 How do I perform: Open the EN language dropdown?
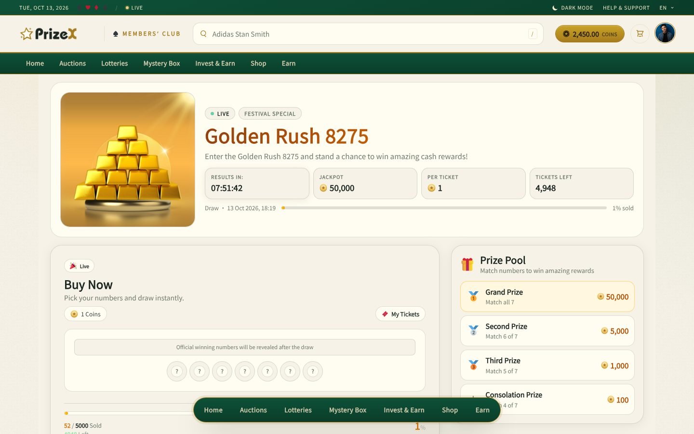click(x=667, y=8)
